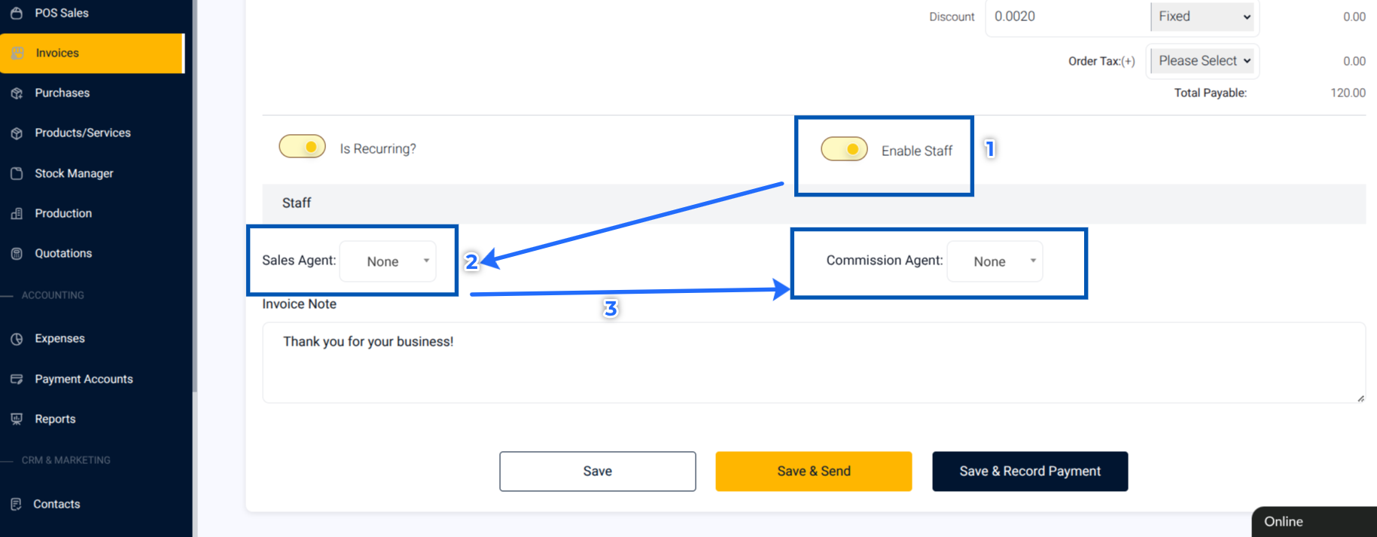Click the POS Sales bag icon
The image size is (1377, 537).
pyautogui.click(x=17, y=13)
